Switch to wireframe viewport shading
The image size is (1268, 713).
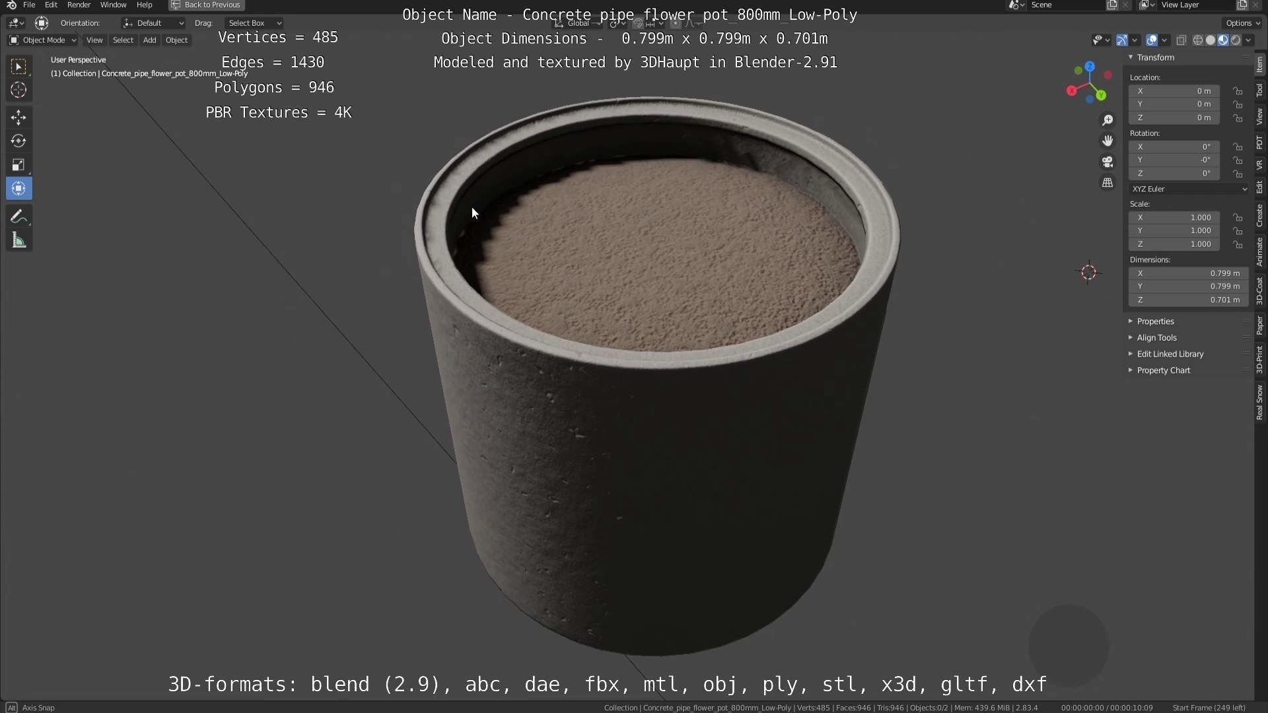pyautogui.click(x=1197, y=40)
